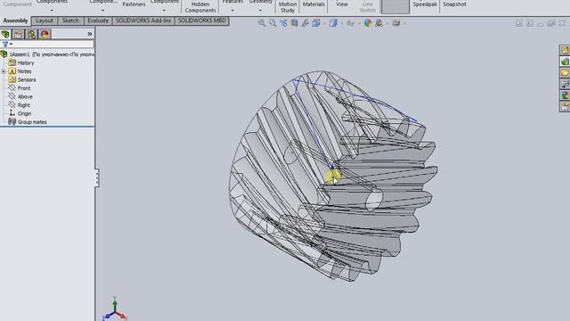Click the Fasteners ribbon button

point(134,4)
